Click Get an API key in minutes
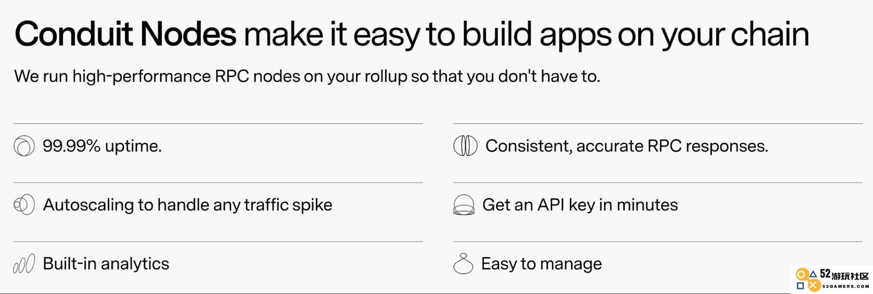Viewport: 873px width, 294px height. pos(580,205)
